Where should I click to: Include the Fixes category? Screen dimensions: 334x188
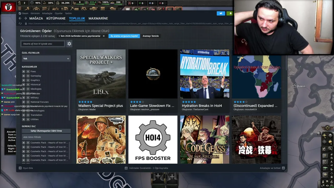click(x=23, y=72)
